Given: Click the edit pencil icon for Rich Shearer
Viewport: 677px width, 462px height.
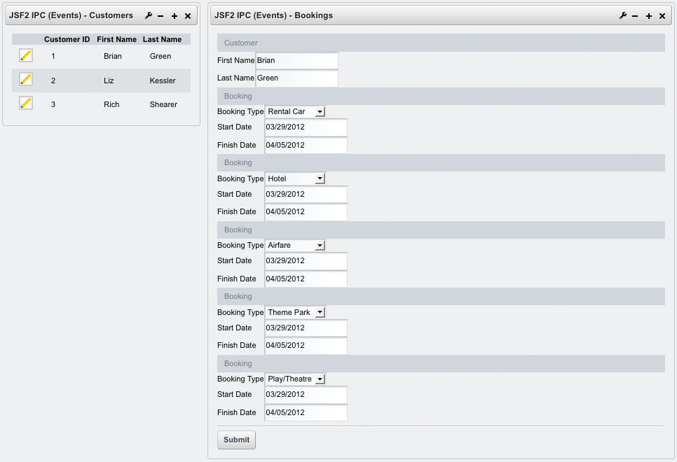Looking at the screenshot, I should [x=26, y=104].
